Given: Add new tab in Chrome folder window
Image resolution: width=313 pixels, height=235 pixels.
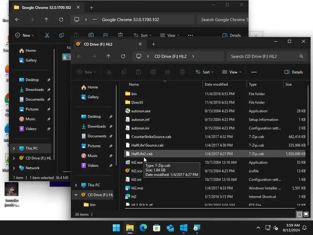Looking at the screenshot, I should tap(91, 8).
